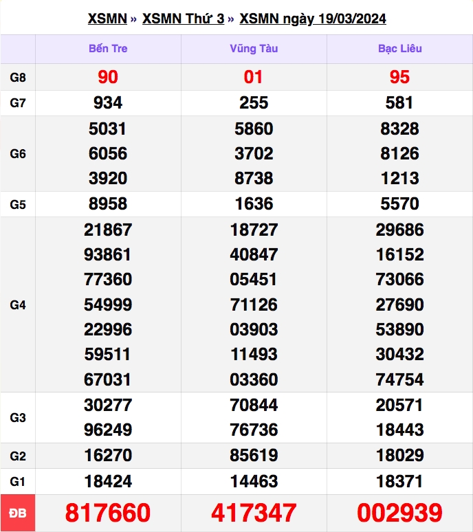Select the Bến Tre column header
This screenshot has height=532, width=473.
click(108, 49)
